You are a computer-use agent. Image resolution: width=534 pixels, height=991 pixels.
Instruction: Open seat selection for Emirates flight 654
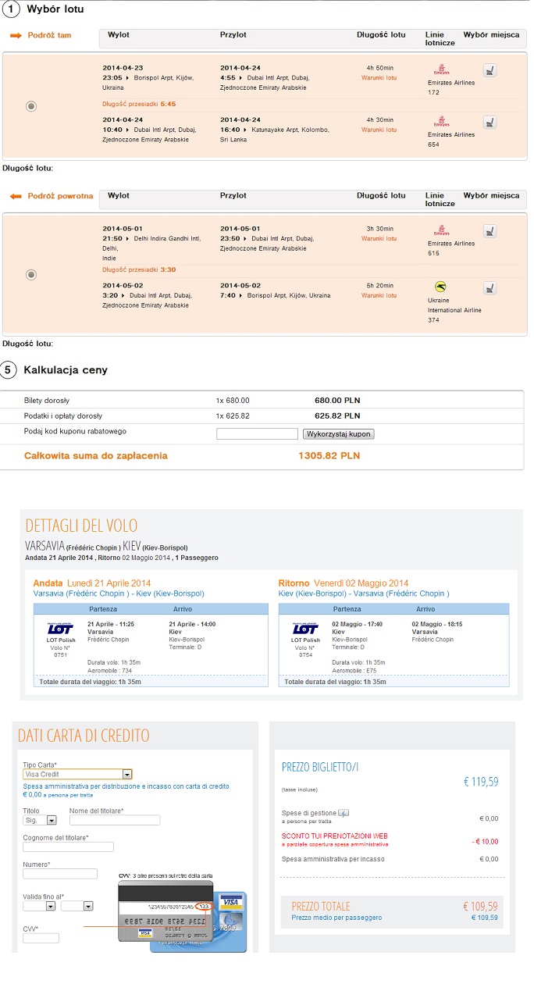pos(489,122)
